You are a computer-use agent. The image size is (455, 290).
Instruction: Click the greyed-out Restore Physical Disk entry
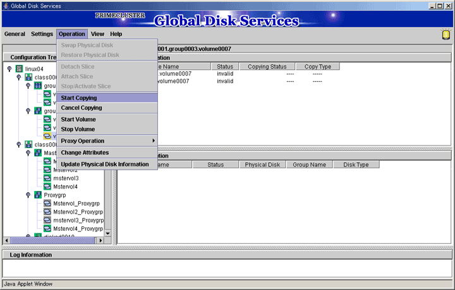click(107, 55)
